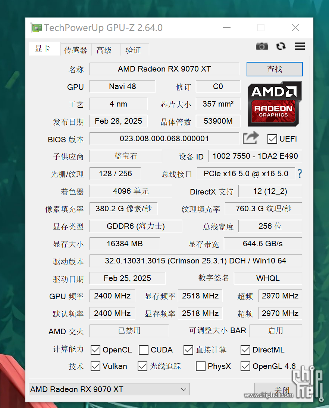Image resolution: width=329 pixels, height=408 pixels.
Task: Toggle the OpenCL checkbox
Action: 95,350
